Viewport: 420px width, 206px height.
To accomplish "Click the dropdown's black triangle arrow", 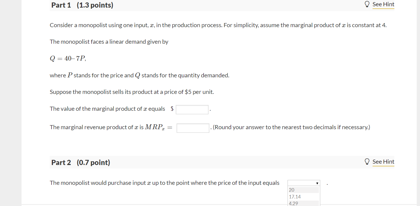I will 317,183.
